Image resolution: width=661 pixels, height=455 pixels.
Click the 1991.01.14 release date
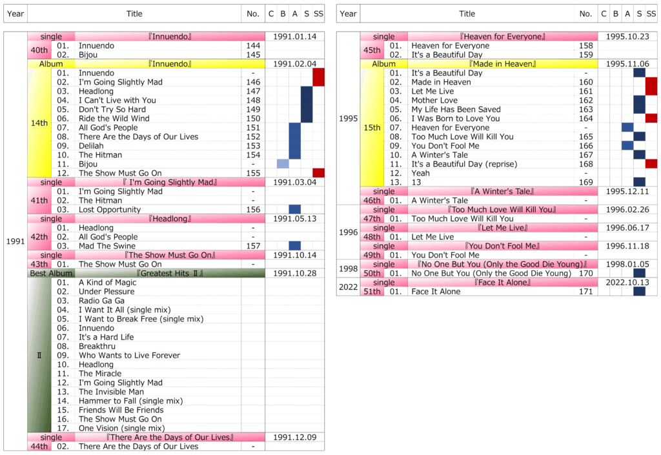point(294,37)
